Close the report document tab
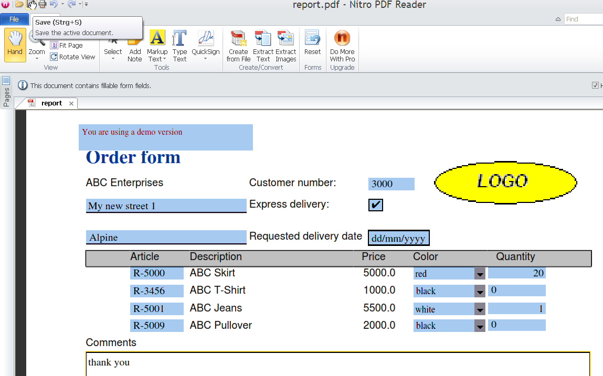 [71, 103]
